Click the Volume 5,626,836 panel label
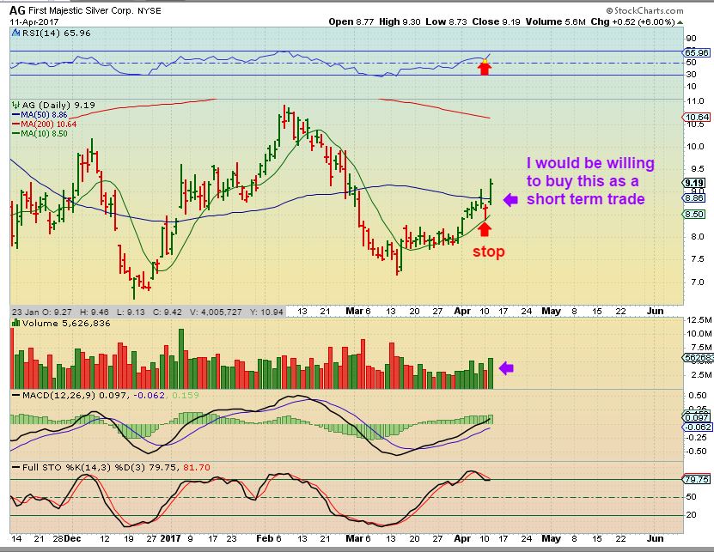Image resolution: width=714 pixels, height=552 pixels. (66, 323)
